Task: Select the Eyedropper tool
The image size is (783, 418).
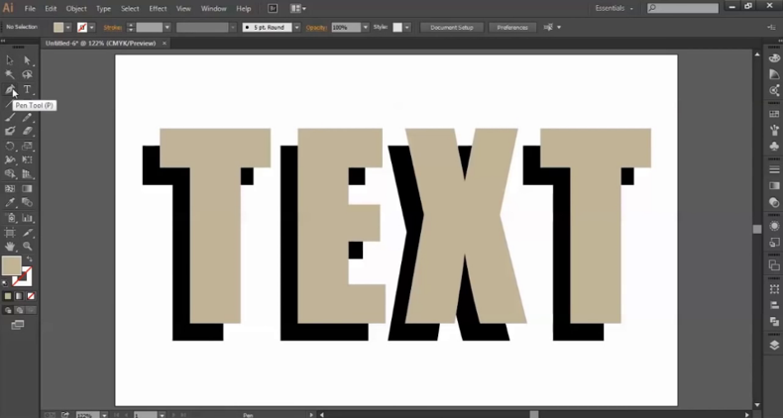Action: pyautogui.click(x=10, y=202)
